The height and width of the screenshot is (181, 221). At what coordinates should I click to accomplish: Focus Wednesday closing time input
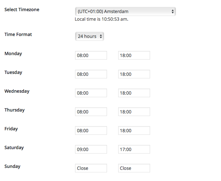(x=134, y=93)
